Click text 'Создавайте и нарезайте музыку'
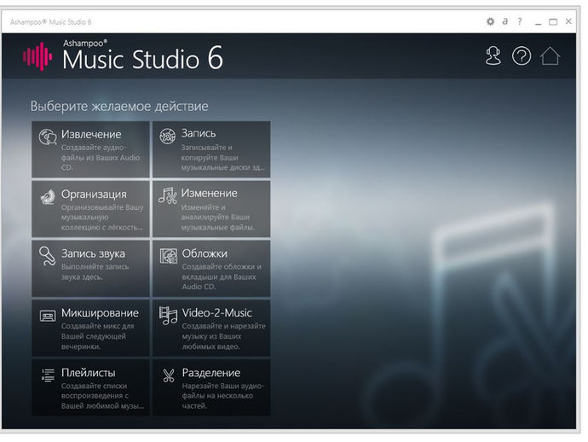 coord(223,331)
